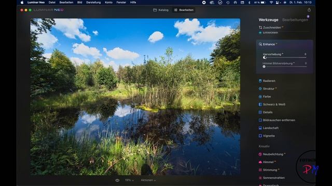Open the Apple menu

22,3
